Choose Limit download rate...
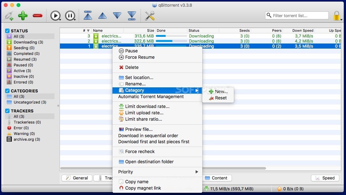 click(157, 106)
